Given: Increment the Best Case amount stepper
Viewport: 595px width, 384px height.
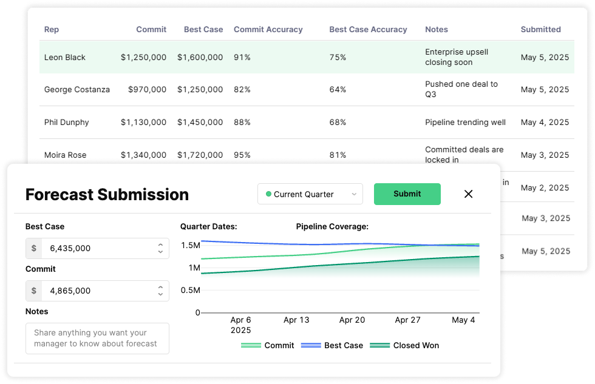Looking at the screenshot, I should click(x=160, y=245).
